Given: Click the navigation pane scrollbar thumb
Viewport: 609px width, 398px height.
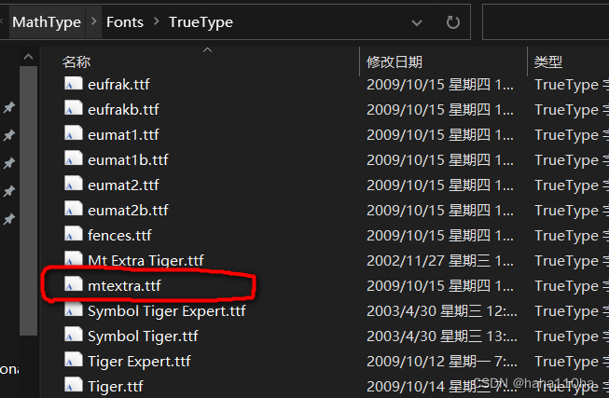Looking at the screenshot, I should point(28,200).
